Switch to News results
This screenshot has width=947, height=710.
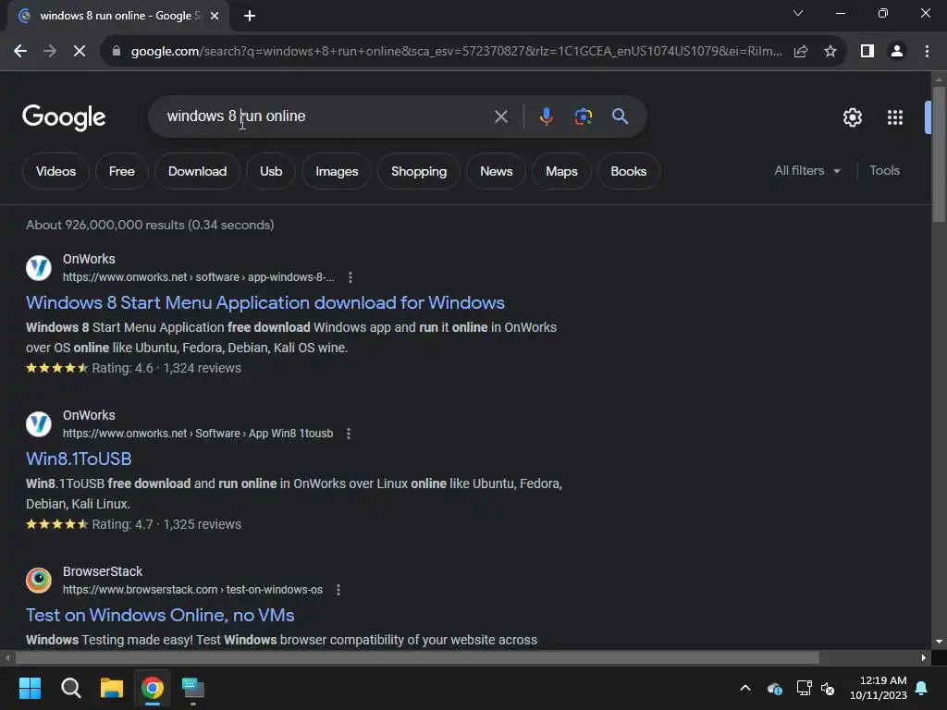496,171
